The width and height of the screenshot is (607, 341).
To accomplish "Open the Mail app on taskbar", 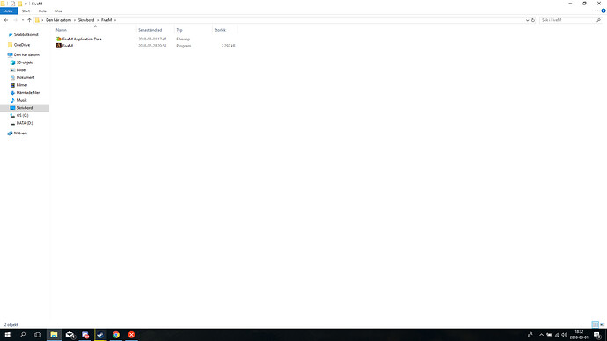I will tap(69, 335).
